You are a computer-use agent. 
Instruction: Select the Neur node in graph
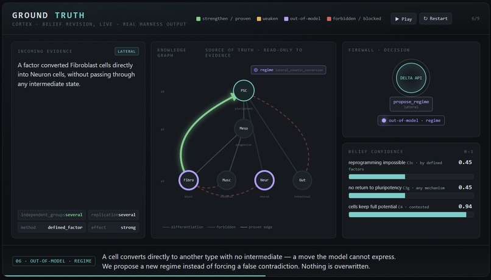tap(264, 180)
